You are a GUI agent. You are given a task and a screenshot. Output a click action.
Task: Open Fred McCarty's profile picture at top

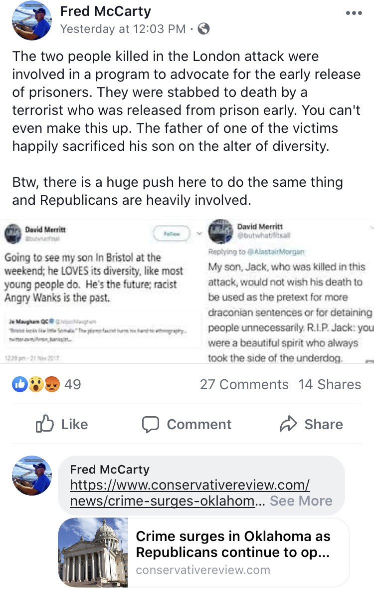click(32, 20)
